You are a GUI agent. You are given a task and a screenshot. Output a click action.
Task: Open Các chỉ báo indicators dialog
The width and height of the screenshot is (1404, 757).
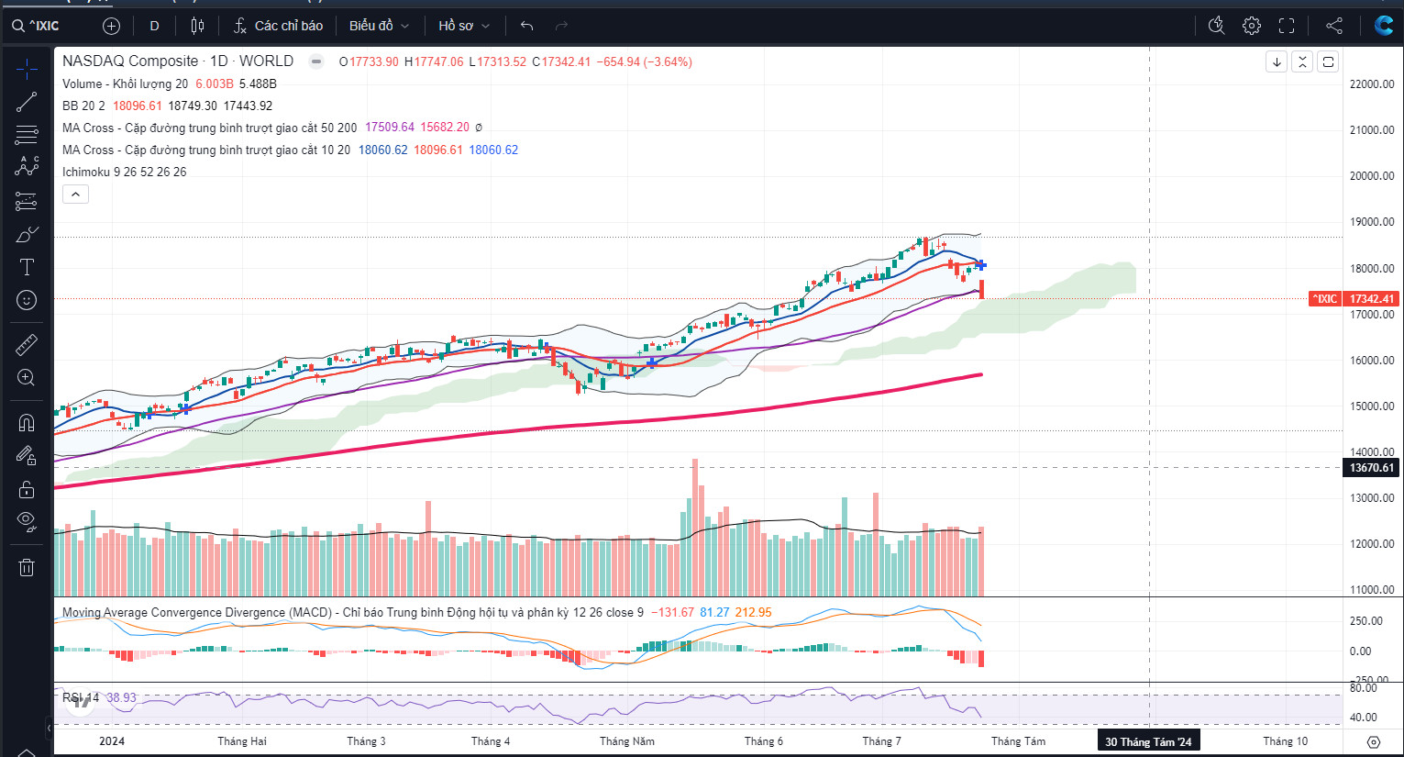(x=278, y=26)
